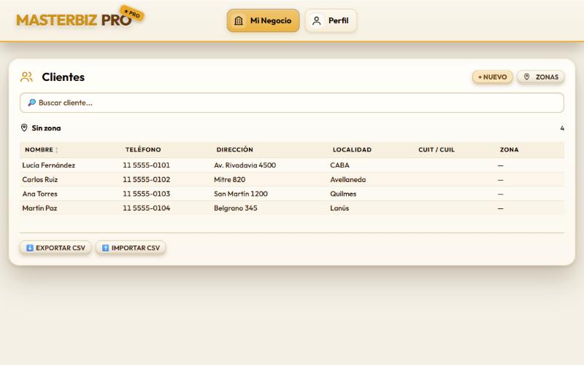Viewport: 584px width, 365px height.
Task: Open the Mi Negocio tab
Action: point(263,20)
